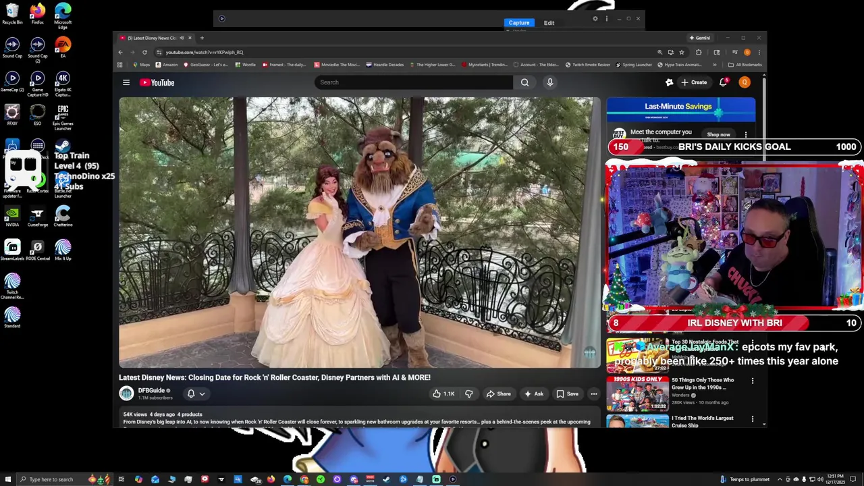Launch Firefox from the desktop
Image resolution: width=864 pixels, height=486 pixels.
37,14
